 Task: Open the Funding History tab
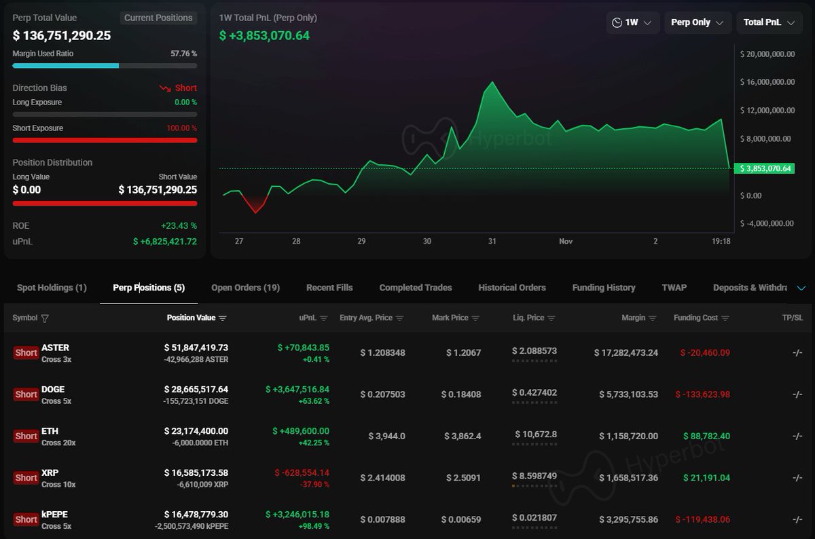point(604,288)
